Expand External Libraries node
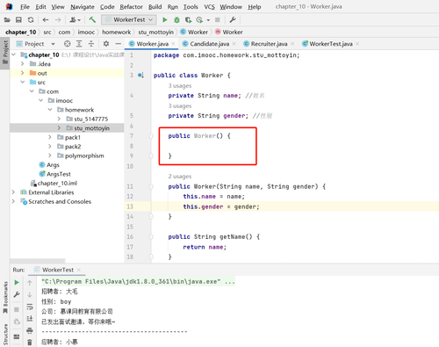This screenshot has height=347, width=439. [13, 192]
